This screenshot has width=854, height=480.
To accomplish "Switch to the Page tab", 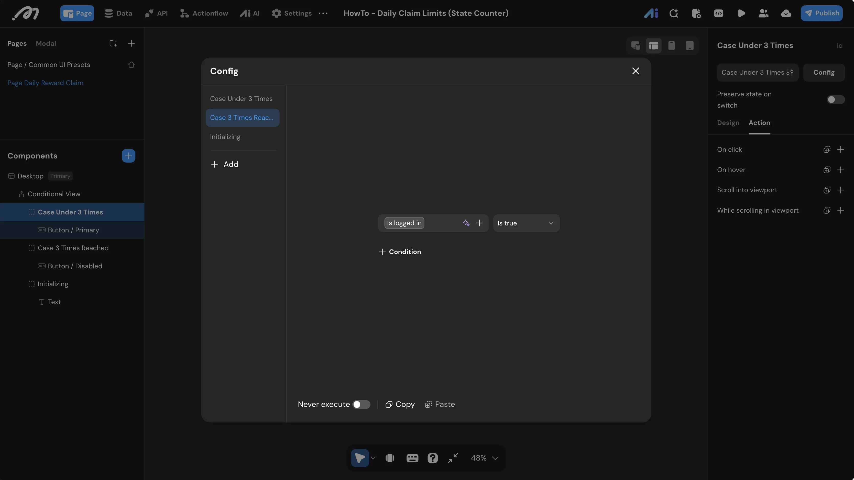I will 77,13.
